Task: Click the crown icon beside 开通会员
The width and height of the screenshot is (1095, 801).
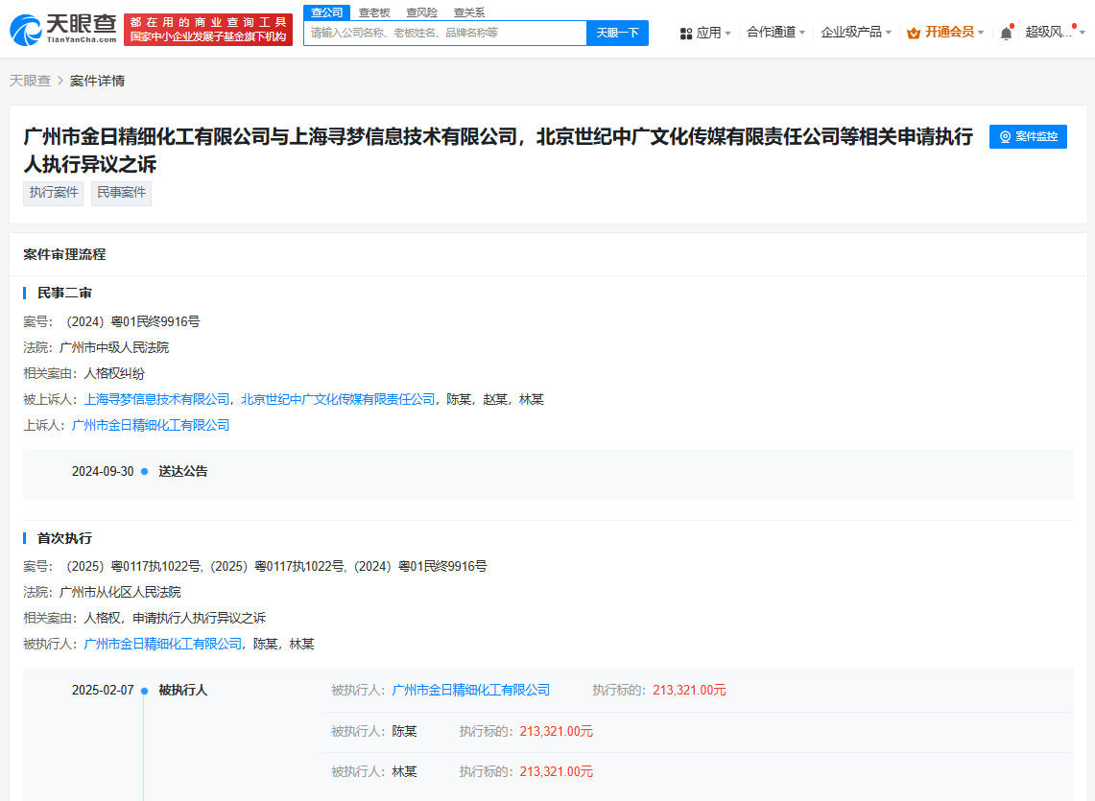Action: [x=913, y=32]
